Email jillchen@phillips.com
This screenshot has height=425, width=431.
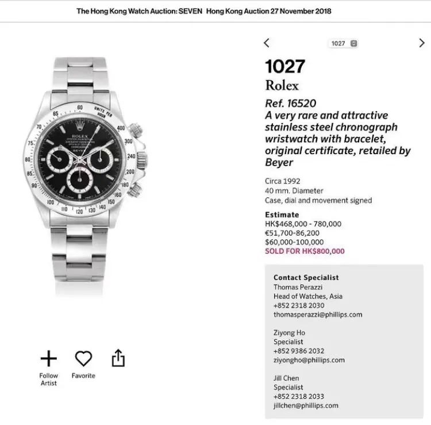[x=306, y=405]
